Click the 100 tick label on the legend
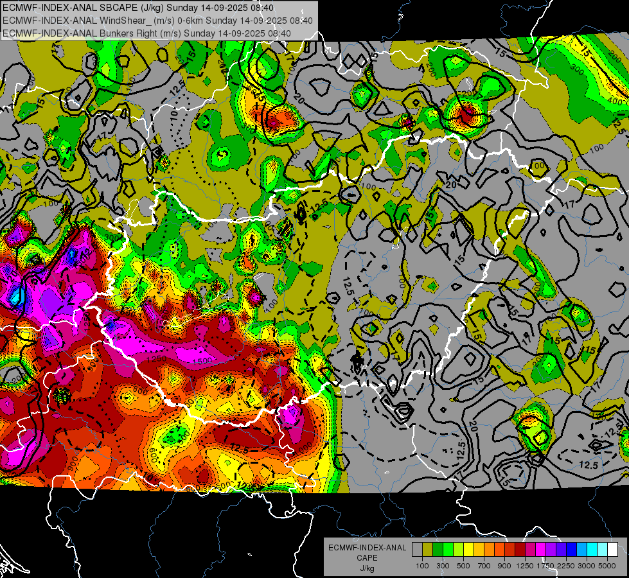This screenshot has height=578, width=629. click(x=422, y=566)
